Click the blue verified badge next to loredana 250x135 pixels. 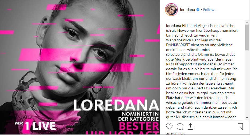pos(198,10)
